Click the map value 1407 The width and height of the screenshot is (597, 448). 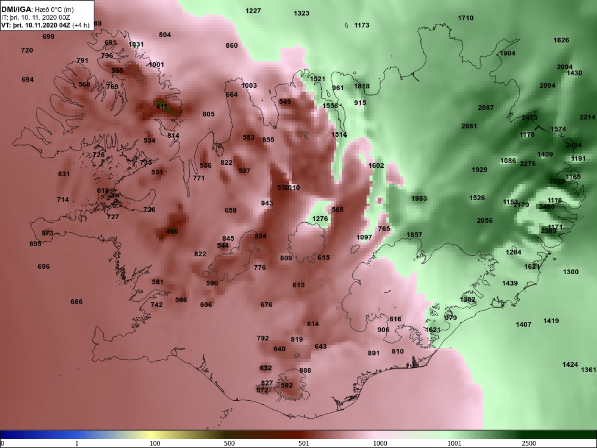[x=524, y=324]
